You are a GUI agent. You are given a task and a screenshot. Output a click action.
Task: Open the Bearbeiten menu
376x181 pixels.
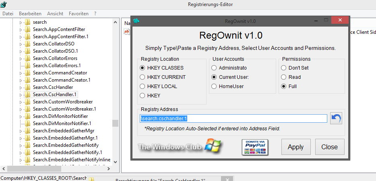30,14
